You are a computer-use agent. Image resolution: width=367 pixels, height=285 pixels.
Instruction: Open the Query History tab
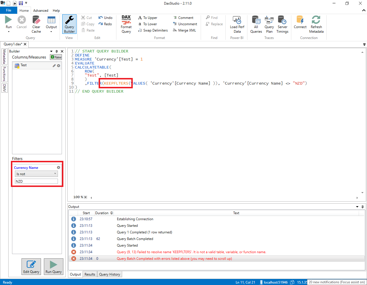[109, 274]
